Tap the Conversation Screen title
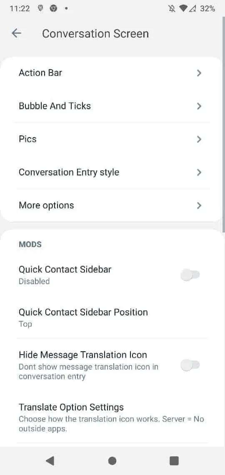The height and width of the screenshot is (475, 225). pos(95,33)
